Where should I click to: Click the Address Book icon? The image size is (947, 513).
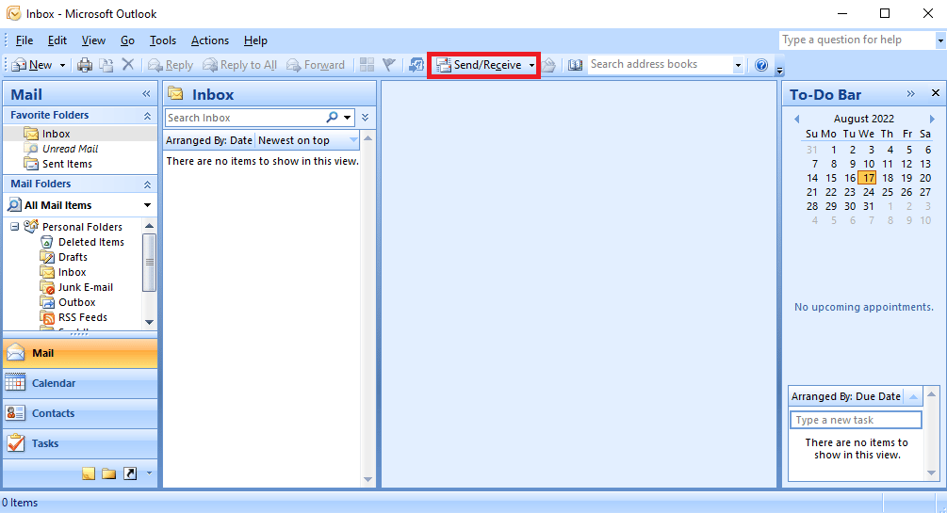click(x=575, y=65)
